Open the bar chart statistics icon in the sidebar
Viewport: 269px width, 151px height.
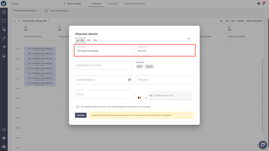click(4, 129)
